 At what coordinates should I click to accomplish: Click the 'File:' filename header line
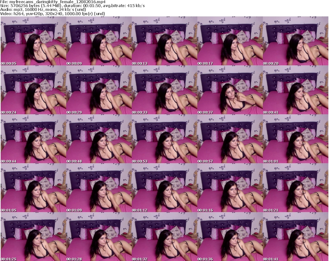53,2
